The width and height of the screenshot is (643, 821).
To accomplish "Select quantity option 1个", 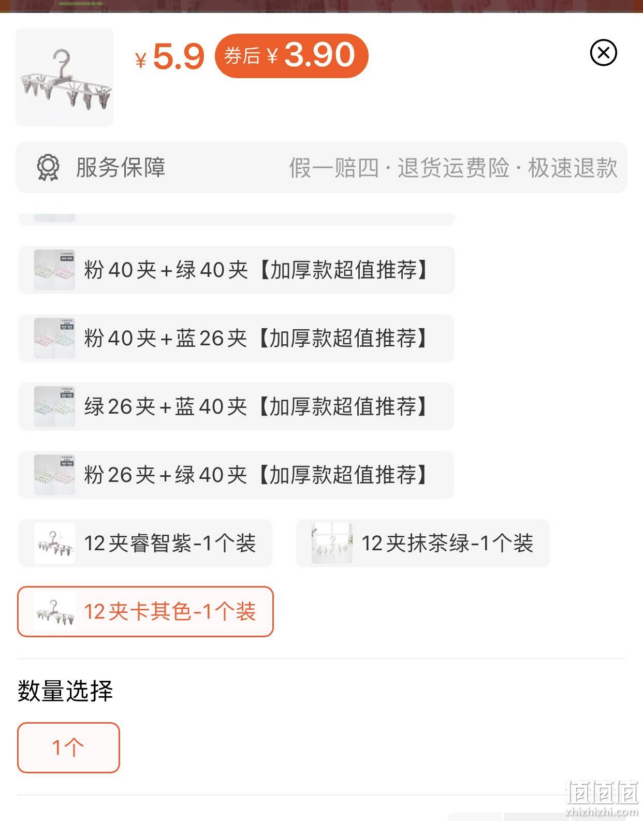I will point(68,748).
